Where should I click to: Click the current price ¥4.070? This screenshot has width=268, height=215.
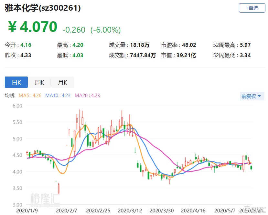[x=32, y=26]
